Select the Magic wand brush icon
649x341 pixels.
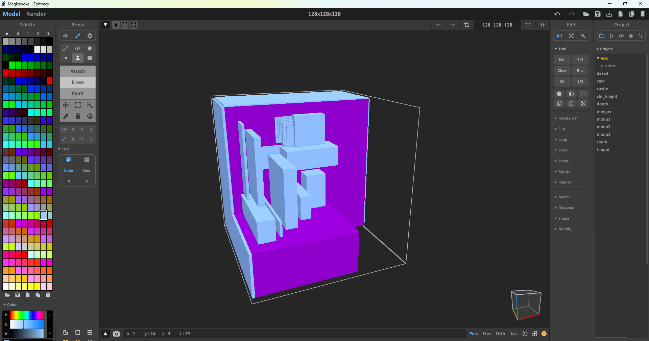click(90, 105)
